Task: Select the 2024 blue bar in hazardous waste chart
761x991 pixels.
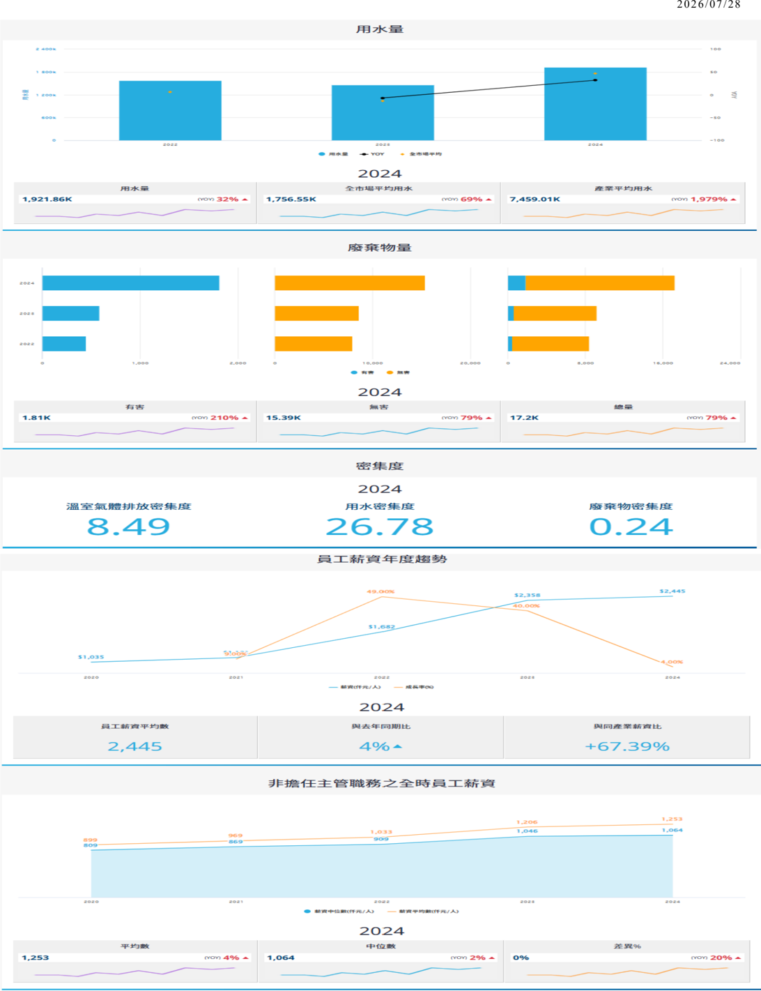Action: point(131,282)
